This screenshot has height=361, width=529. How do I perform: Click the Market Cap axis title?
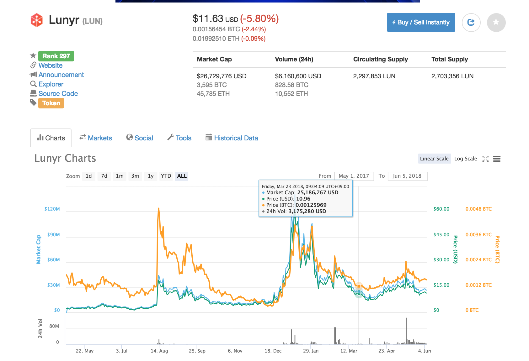pyautogui.click(x=39, y=249)
